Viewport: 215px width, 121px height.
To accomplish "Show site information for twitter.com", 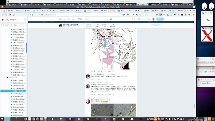I will coord(30,15).
